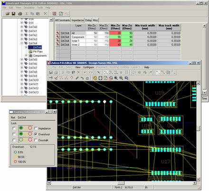Expand the DATA13 tree node
The width and height of the screenshot is (209, 191).
[22, 92]
